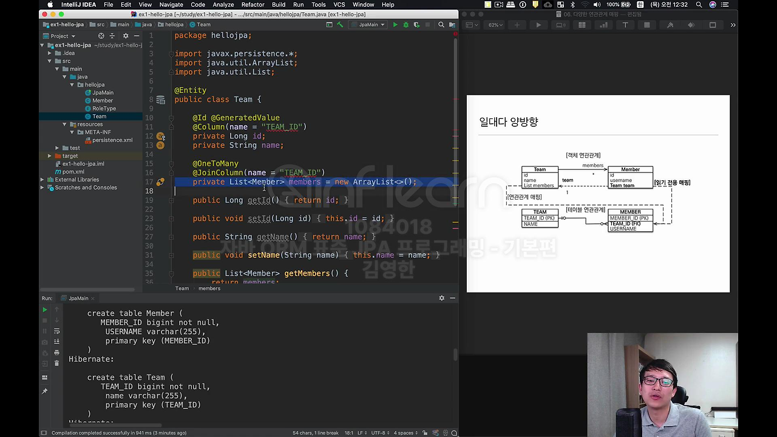
Task: Print the Run console output
Action: tap(56, 353)
